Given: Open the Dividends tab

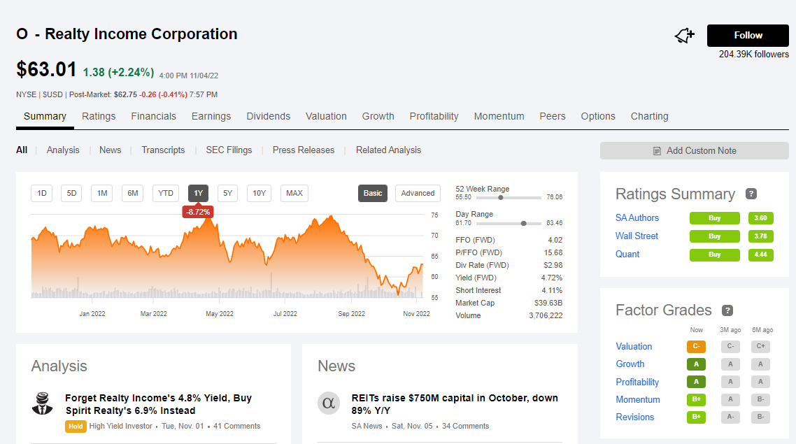Looking at the screenshot, I should coord(268,116).
